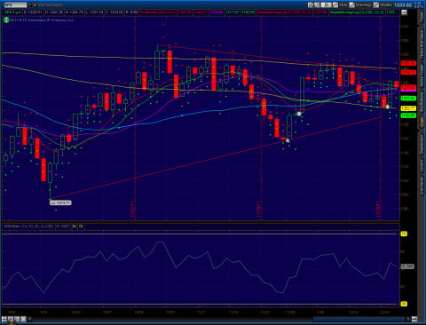
Task: Click the left arrow of the horizontal scrollbar
Action: (x=30, y=319)
